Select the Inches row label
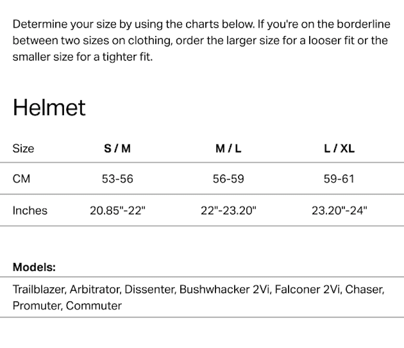The height and width of the screenshot is (348, 404). click(30, 210)
